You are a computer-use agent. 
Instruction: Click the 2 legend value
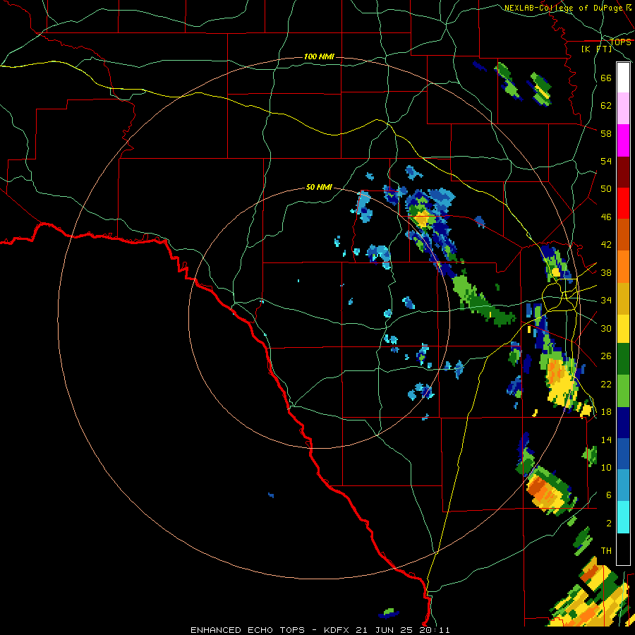pos(609,523)
